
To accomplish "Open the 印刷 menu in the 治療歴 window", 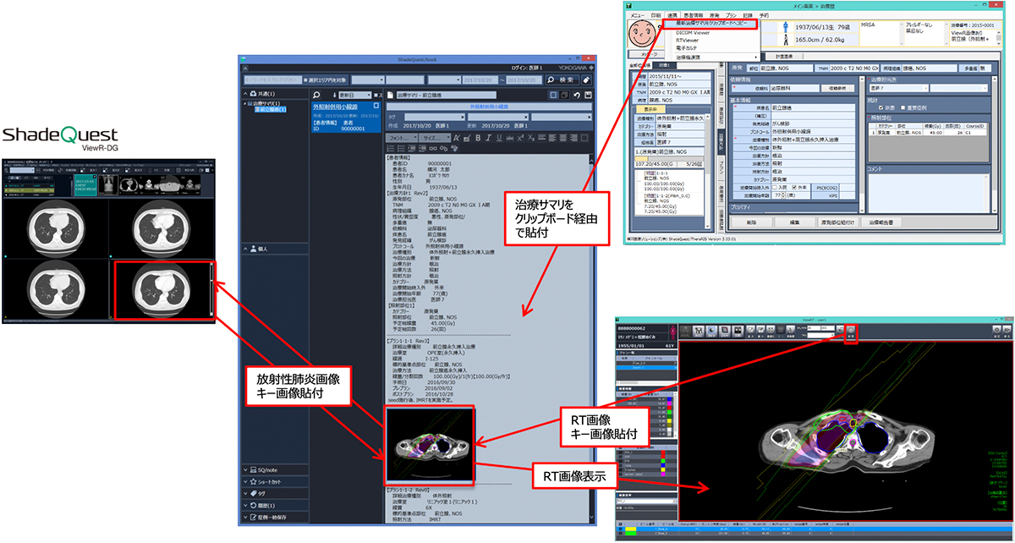I will [x=656, y=15].
